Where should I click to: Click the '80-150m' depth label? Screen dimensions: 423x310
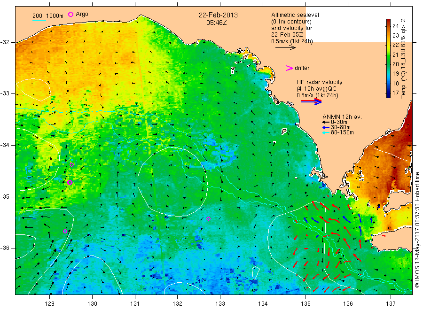(342, 132)
